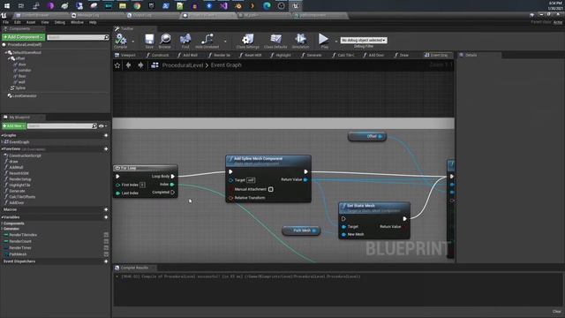Collapse the Graphs section
This screenshot has height=318, width=565.
pyautogui.click(x=2, y=135)
